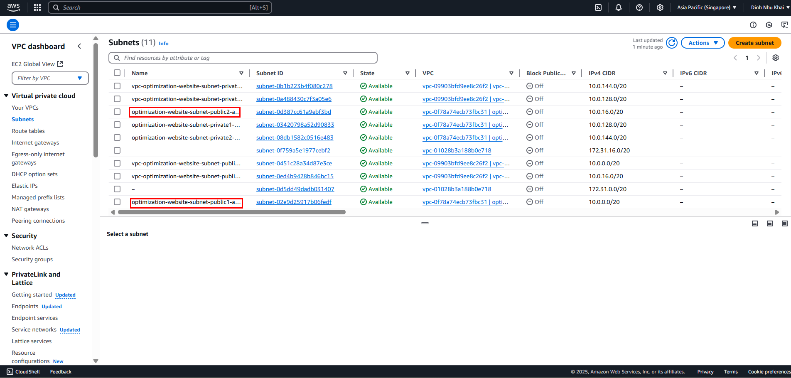Select all subnets with header checkbox
Image resolution: width=791 pixels, height=378 pixels.
[x=117, y=73]
